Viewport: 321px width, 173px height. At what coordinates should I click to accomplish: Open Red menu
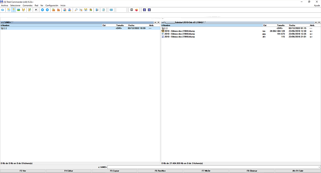[36, 6]
